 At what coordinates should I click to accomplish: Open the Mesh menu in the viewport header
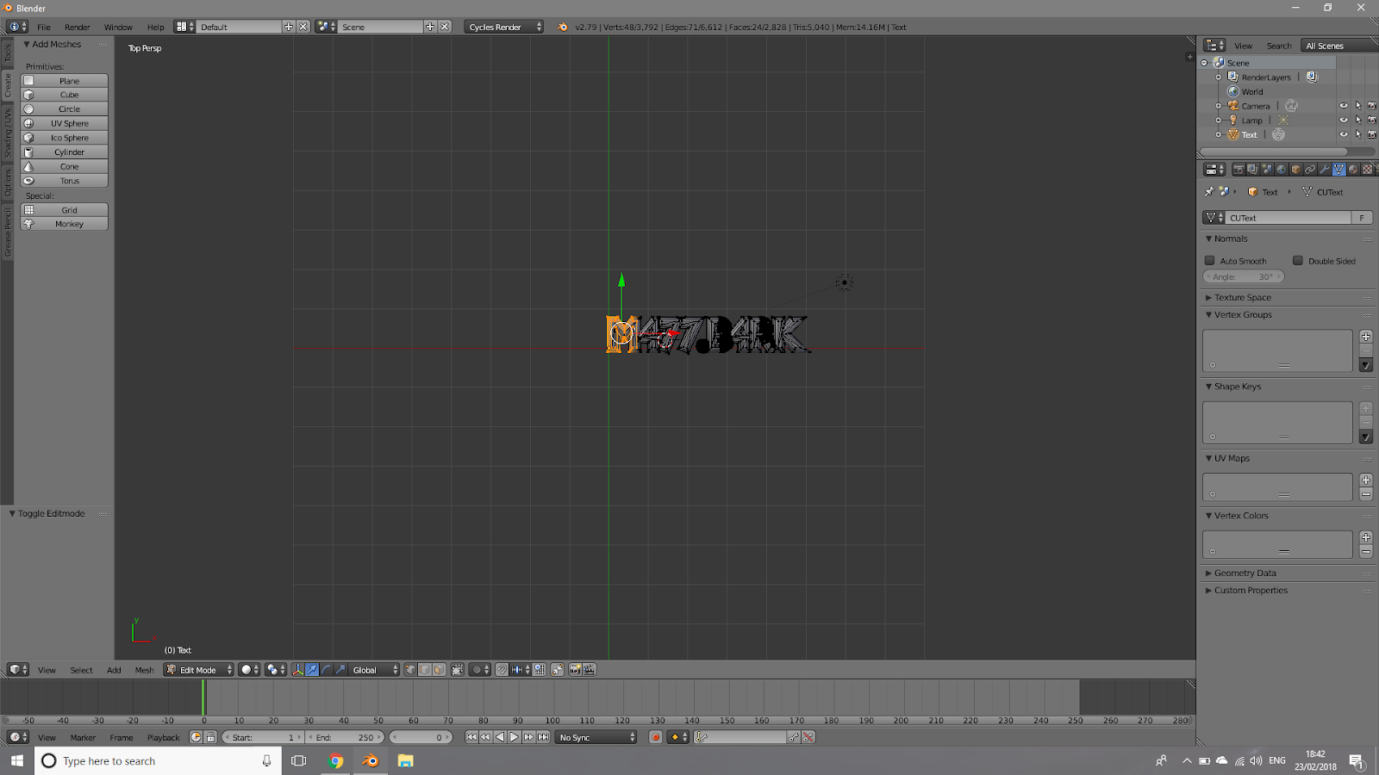pos(144,669)
